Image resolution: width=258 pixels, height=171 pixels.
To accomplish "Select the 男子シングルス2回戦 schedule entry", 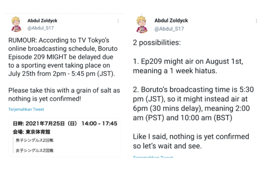I will 35,141.
